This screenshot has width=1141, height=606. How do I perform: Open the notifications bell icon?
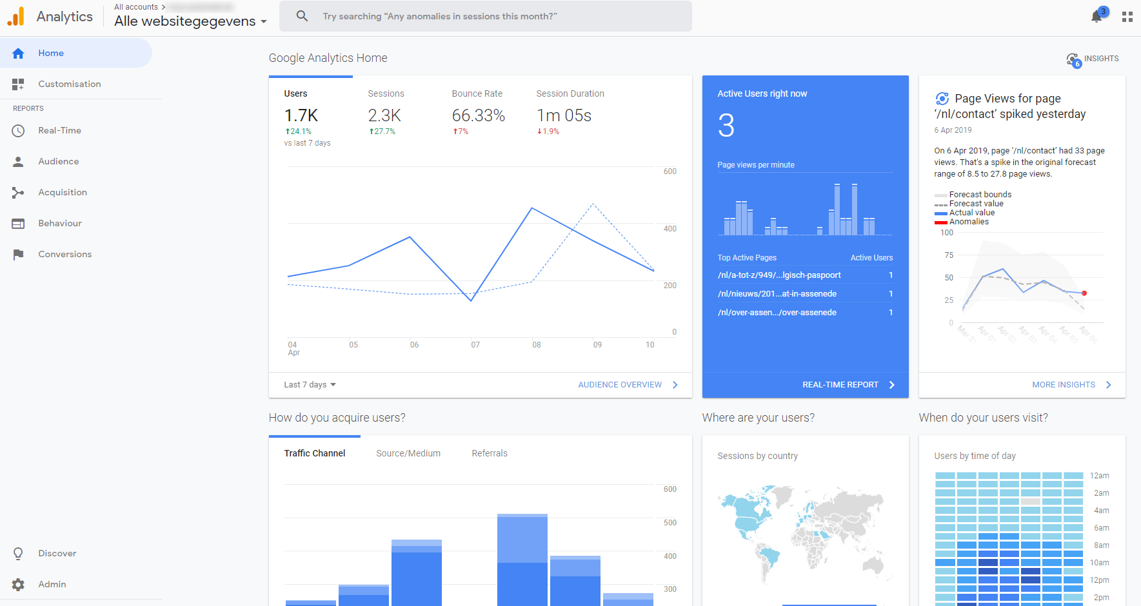tap(1096, 17)
